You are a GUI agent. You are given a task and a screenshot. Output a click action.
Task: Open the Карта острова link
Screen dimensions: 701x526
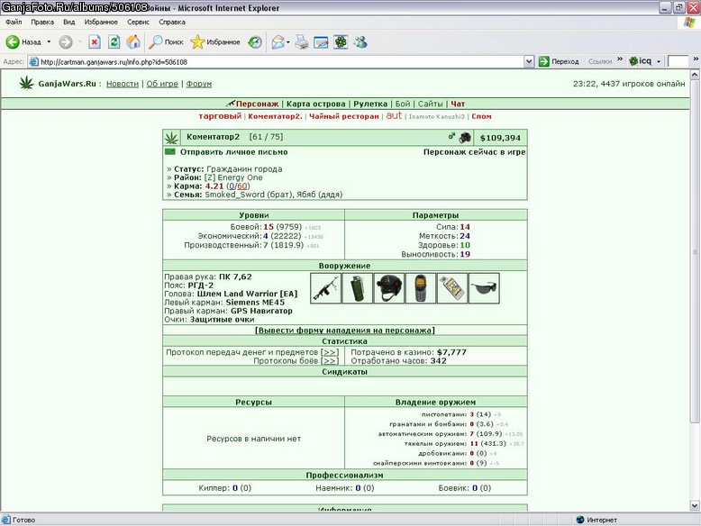(x=315, y=104)
